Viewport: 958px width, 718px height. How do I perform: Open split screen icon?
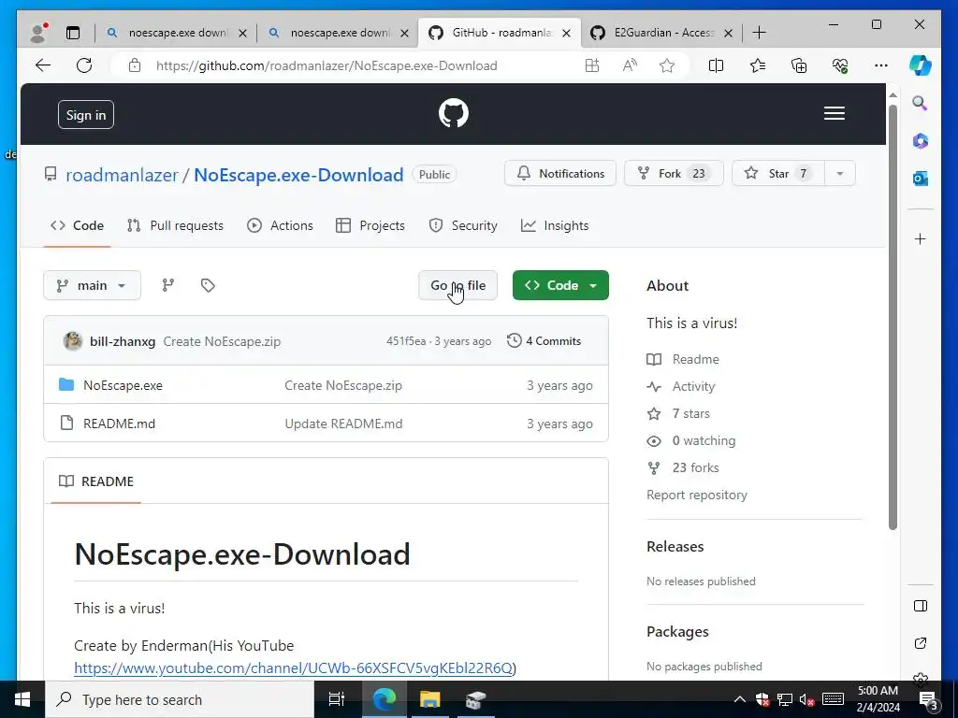coord(716,65)
